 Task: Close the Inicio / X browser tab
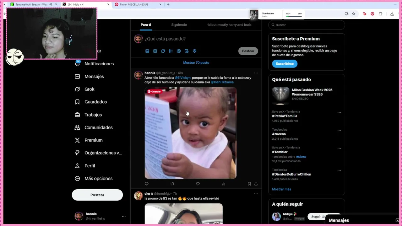point(108,5)
